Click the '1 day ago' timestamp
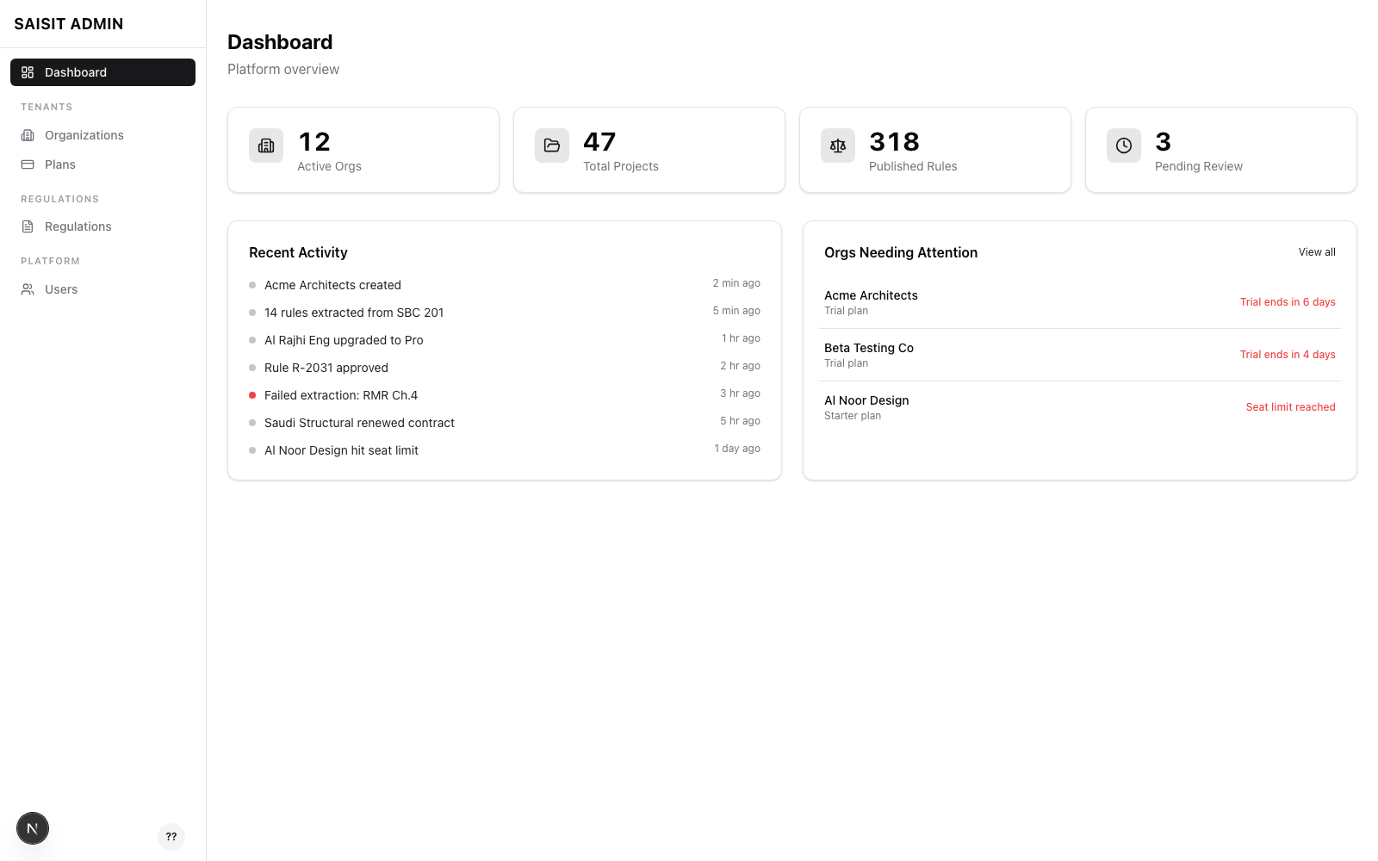1378x861 pixels. 737,449
